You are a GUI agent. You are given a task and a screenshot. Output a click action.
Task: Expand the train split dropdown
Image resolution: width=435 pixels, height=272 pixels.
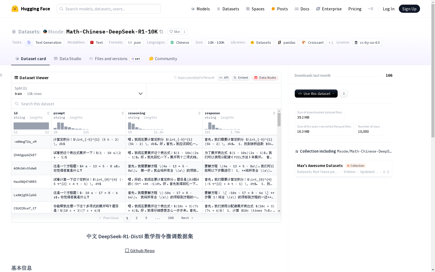(79, 91)
